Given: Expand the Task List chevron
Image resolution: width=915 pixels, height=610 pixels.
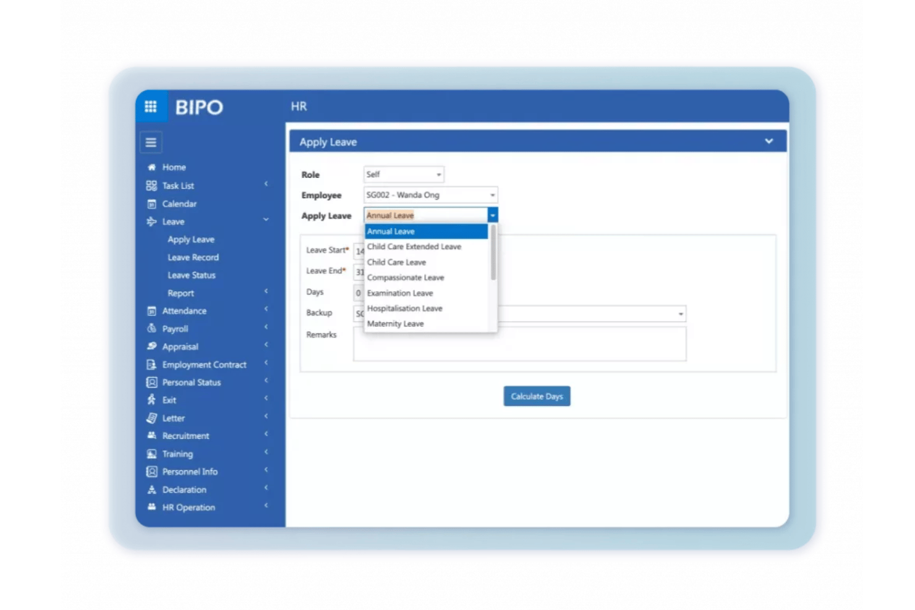Looking at the screenshot, I should pyautogui.click(x=266, y=184).
